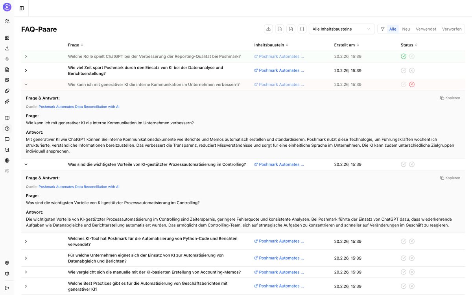This screenshot has width=472, height=295.
Task: Accept the 'Accounting-Memos' row with its checkmark
Action: [404, 272]
